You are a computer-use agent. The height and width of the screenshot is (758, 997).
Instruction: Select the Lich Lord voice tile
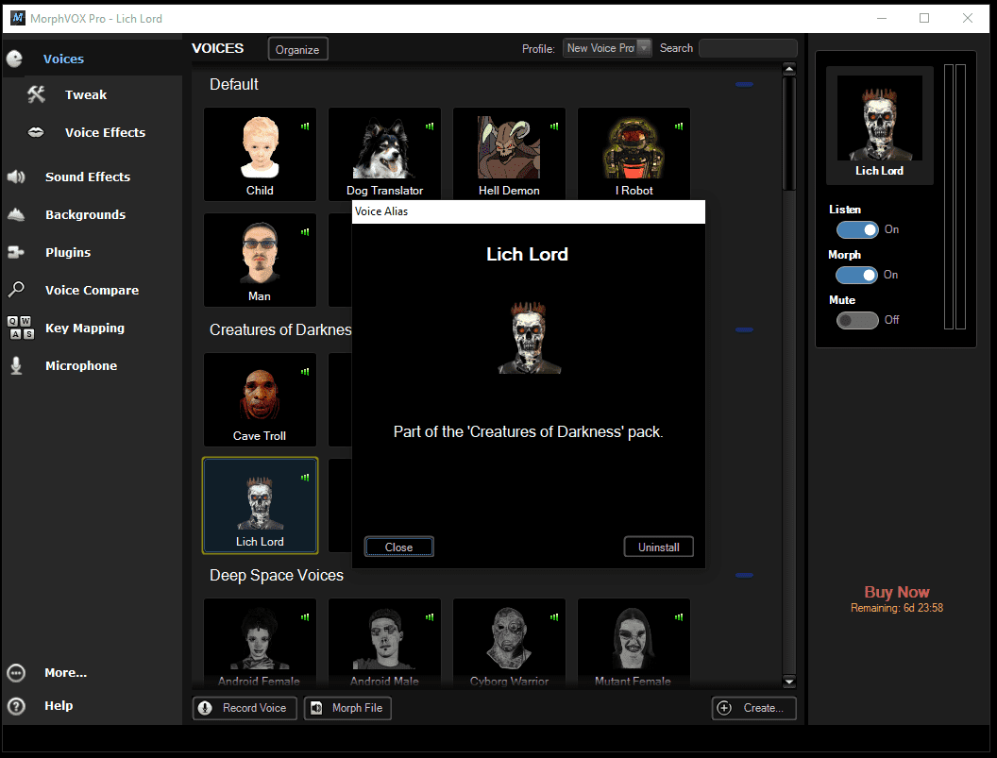[260, 506]
